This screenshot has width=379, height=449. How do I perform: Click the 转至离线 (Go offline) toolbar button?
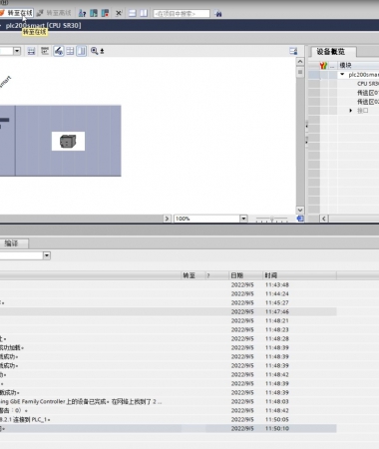pos(54,13)
